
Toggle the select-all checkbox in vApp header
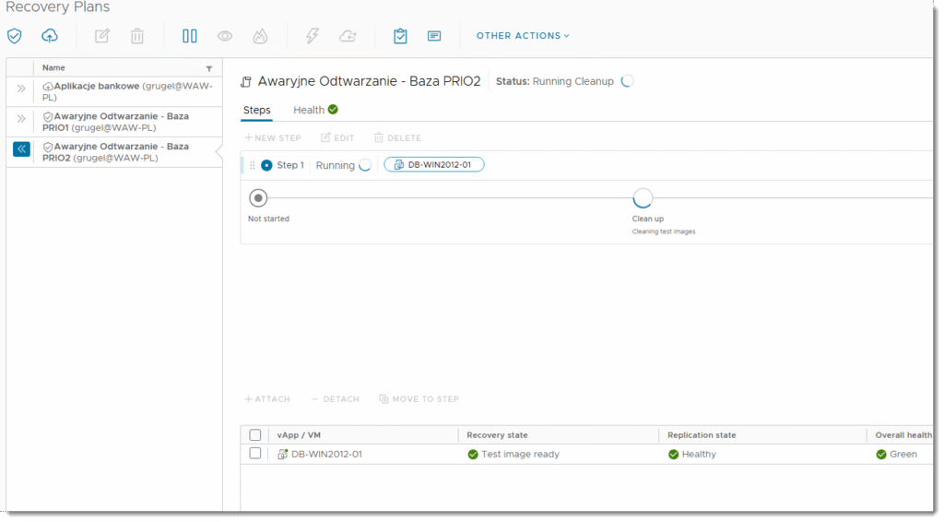255,435
